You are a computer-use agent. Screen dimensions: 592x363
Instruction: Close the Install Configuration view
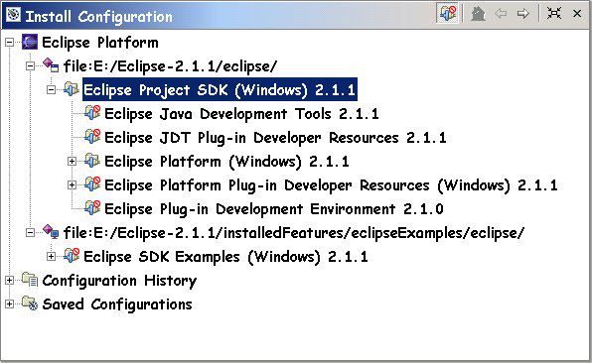pyautogui.click(x=577, y=14)
